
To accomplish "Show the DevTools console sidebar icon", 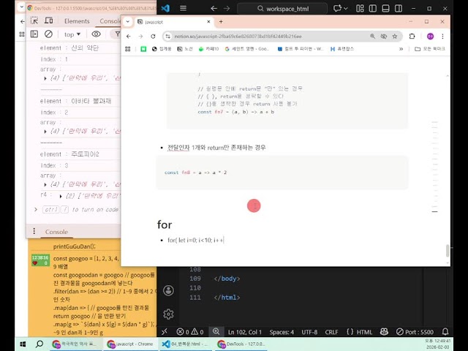I will pos(34,34).
